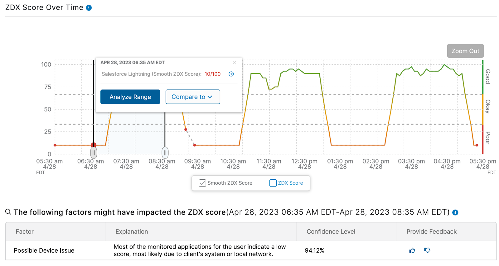Click info icon beside ZDX Score Over Time
This screenshot has height=266, width=499.
coord(89,8)
